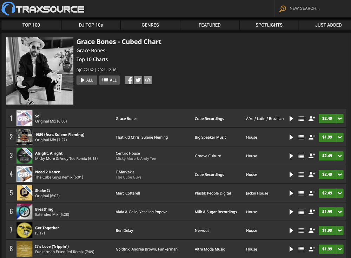Click the Traxsource logo
Viewport: 351px width, 258px height.
tap(43, 9)
